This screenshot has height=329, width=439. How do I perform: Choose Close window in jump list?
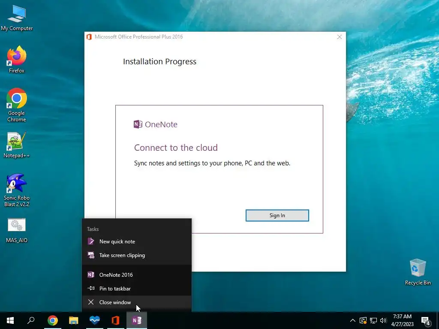(137, 302)
